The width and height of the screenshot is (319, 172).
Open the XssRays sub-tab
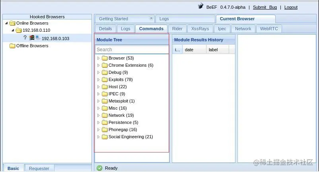click(200, 29)
